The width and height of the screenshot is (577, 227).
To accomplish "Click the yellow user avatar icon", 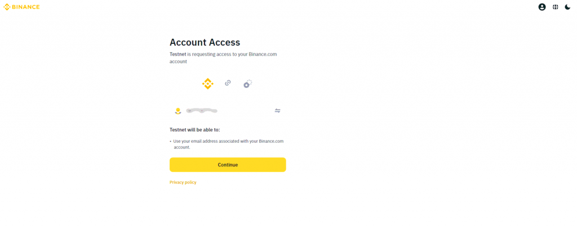I will [x=178, y=111].
